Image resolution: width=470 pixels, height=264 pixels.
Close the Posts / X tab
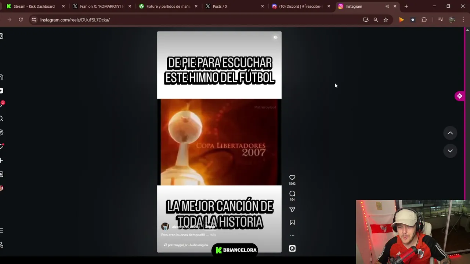pyautogui.click(x=262, y=6)
